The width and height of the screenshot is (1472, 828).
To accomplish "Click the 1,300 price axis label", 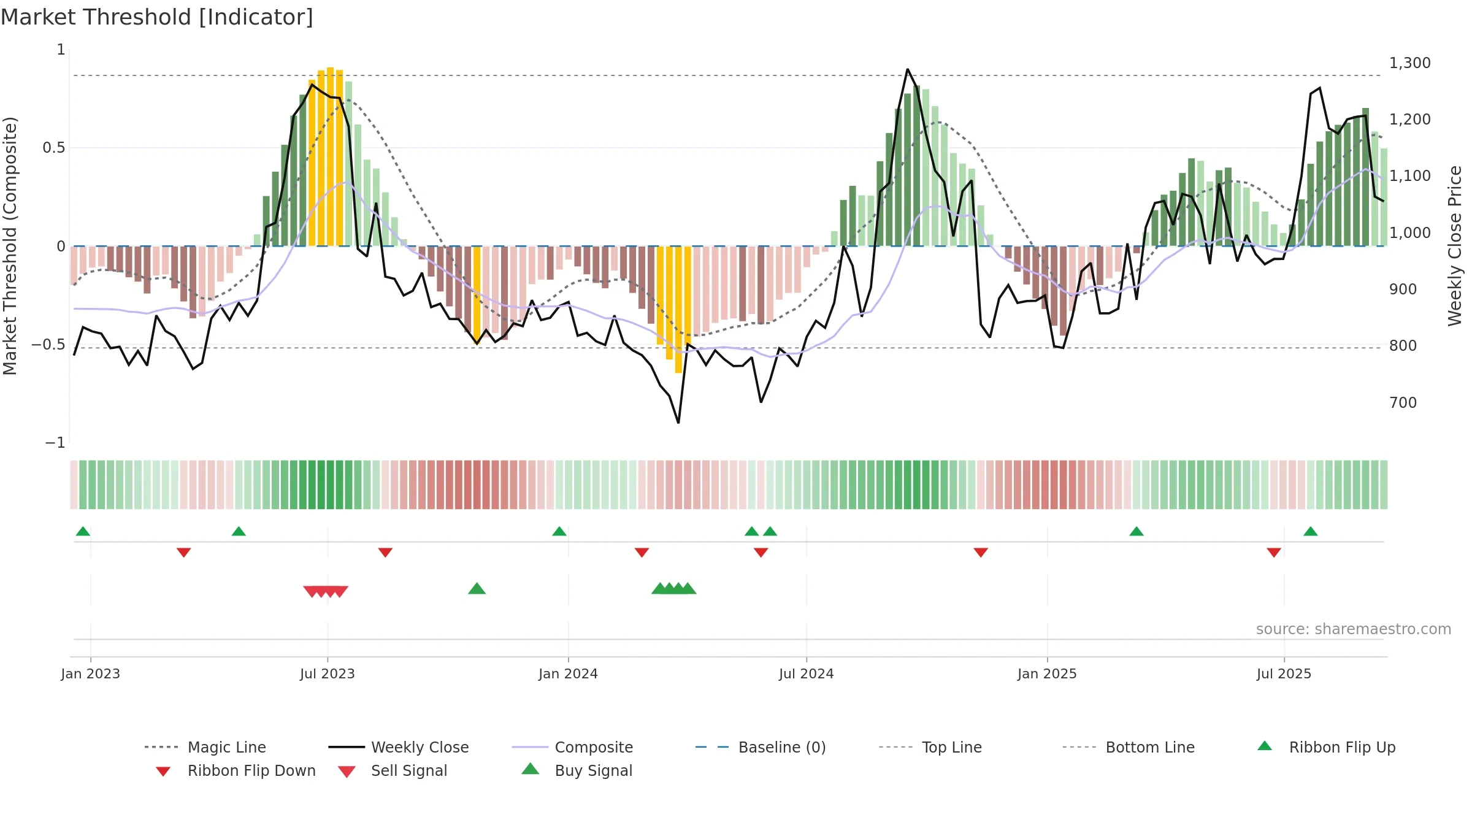I will click(1410, 63).
